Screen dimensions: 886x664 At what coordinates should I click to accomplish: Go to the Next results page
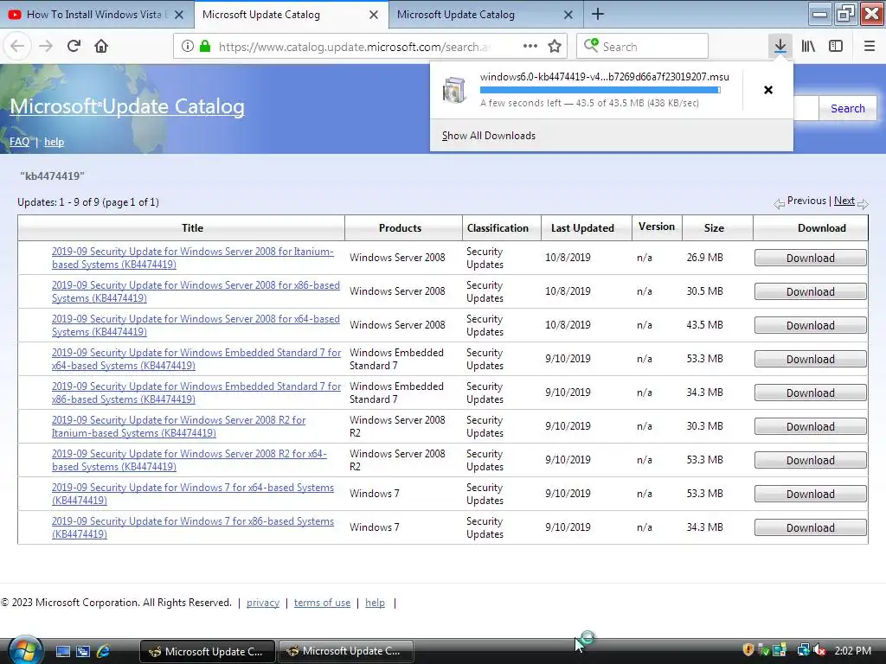(844, 201)
